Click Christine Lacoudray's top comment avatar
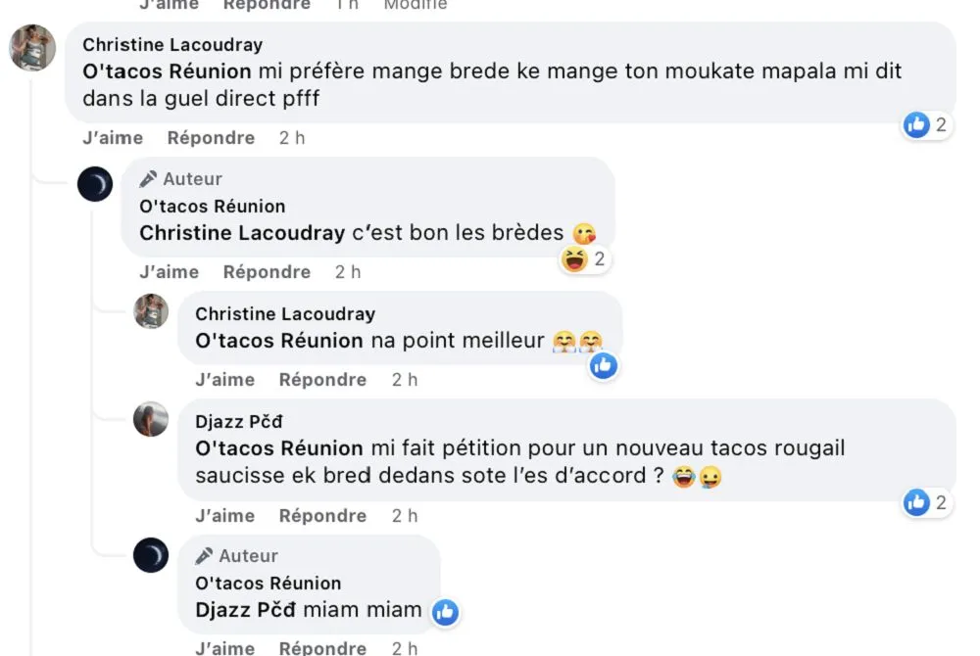980x656 pixels. (32, 47)
